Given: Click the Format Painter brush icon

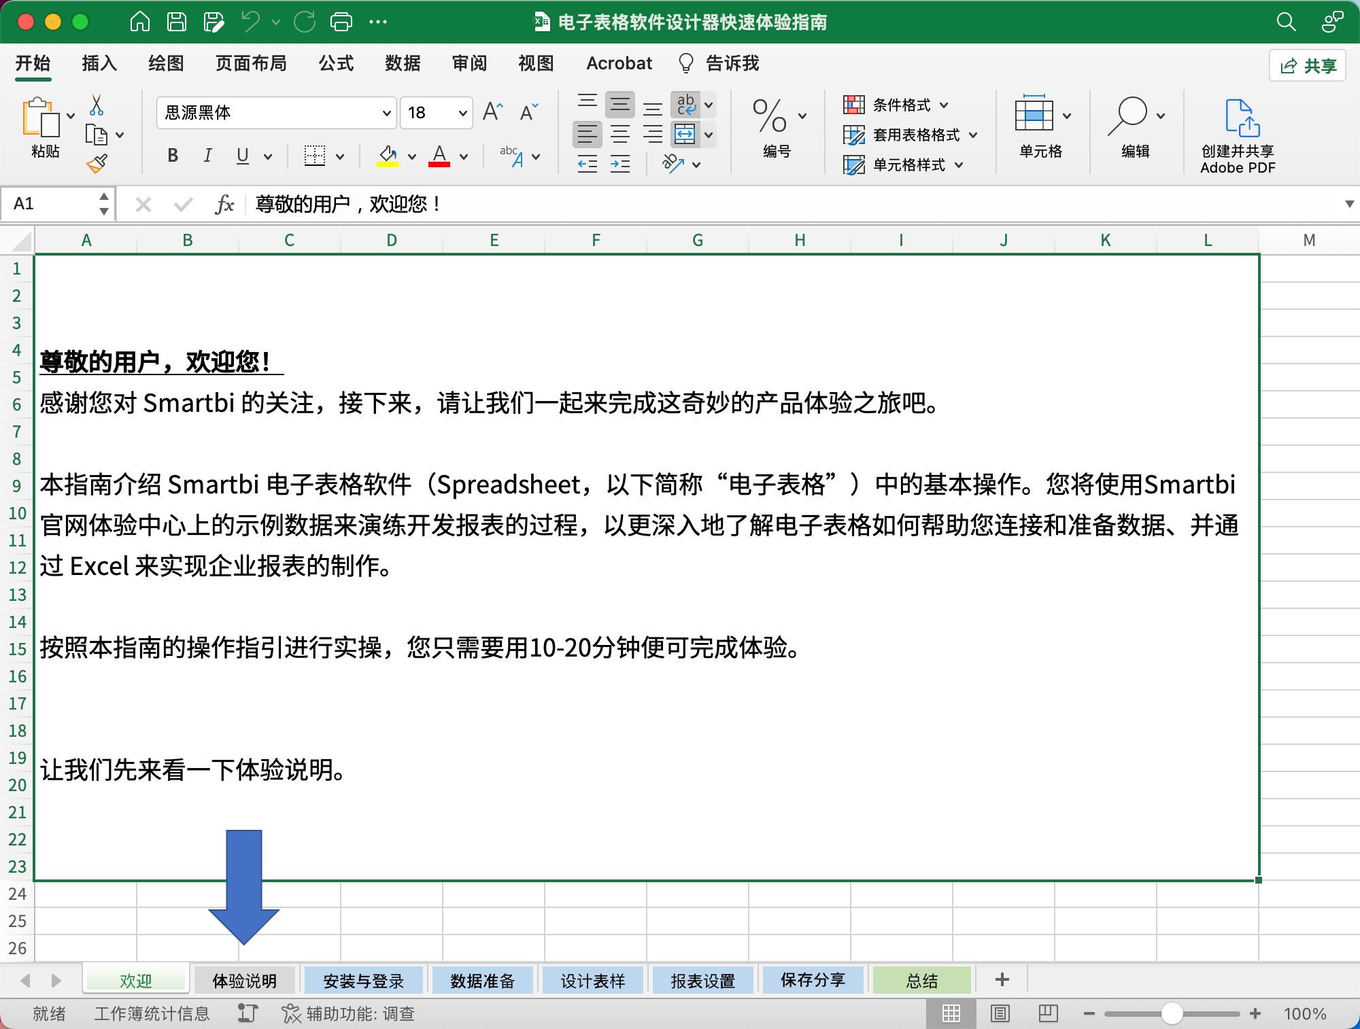Looking at the screenshot, I should tap(97, 163).
